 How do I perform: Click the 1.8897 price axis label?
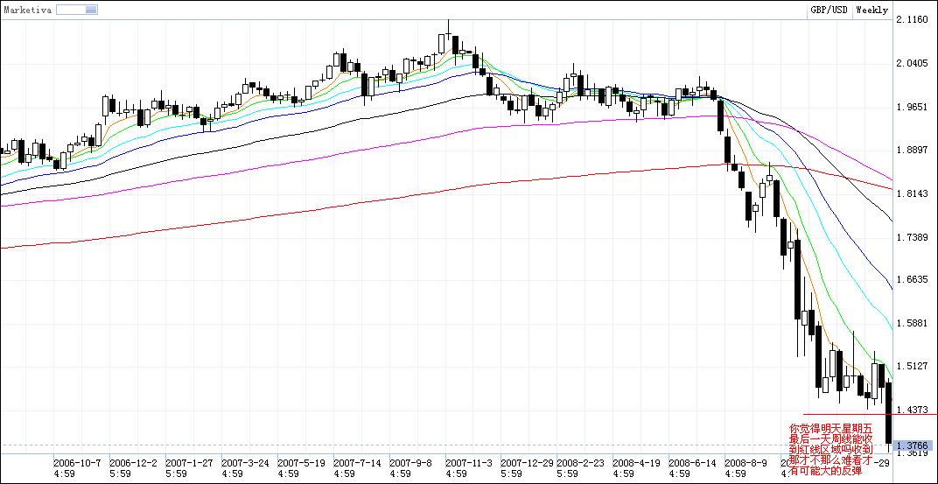point(911,150)
